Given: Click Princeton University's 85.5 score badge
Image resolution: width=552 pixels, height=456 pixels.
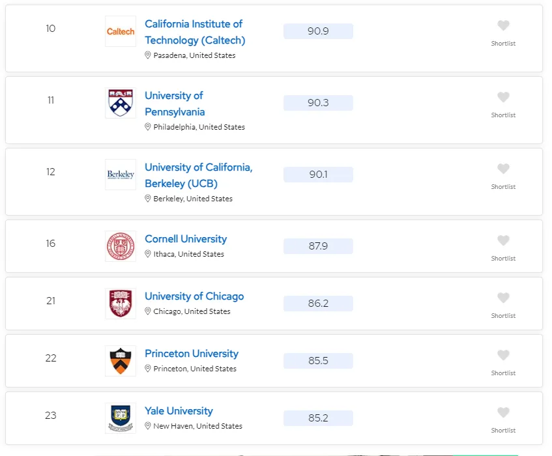Looking at the screenshot, I should (x=318, y=361).
